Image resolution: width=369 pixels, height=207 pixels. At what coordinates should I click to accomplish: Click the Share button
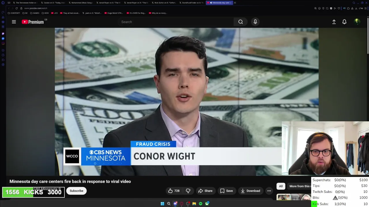coord(205,191)
